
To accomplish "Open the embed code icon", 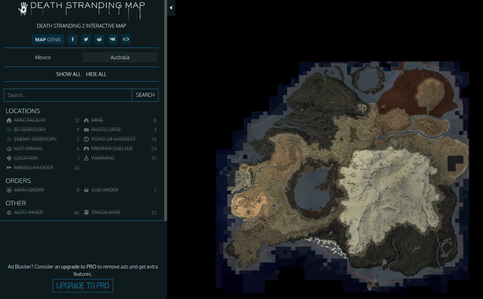I will coord(126,39).
